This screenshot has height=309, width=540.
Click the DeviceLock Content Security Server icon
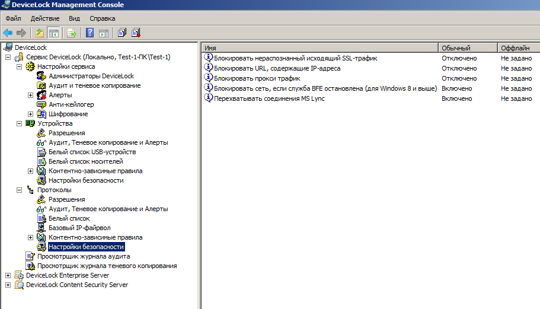coord(19,285)
